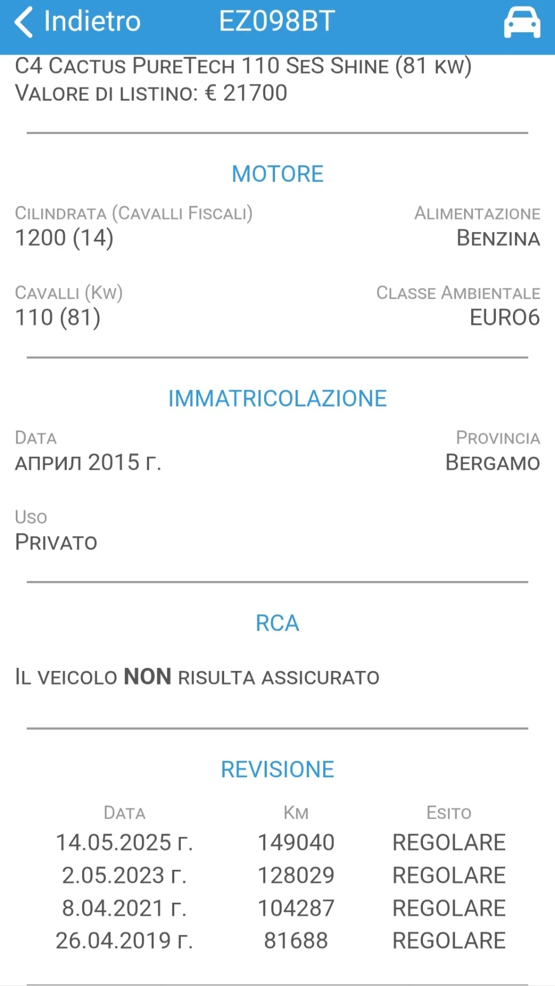Tap the Benzina fuel type value

498,238
